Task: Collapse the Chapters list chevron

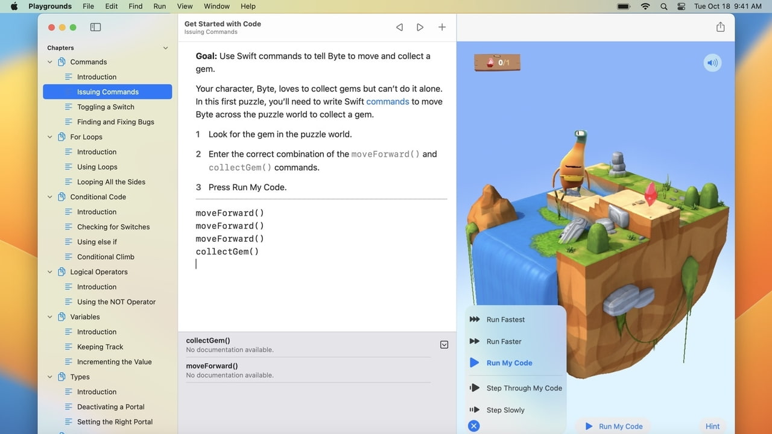Action: pos(165,48)
